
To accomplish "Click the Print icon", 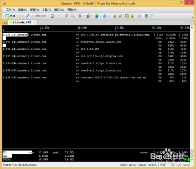I will coord(80,16).
